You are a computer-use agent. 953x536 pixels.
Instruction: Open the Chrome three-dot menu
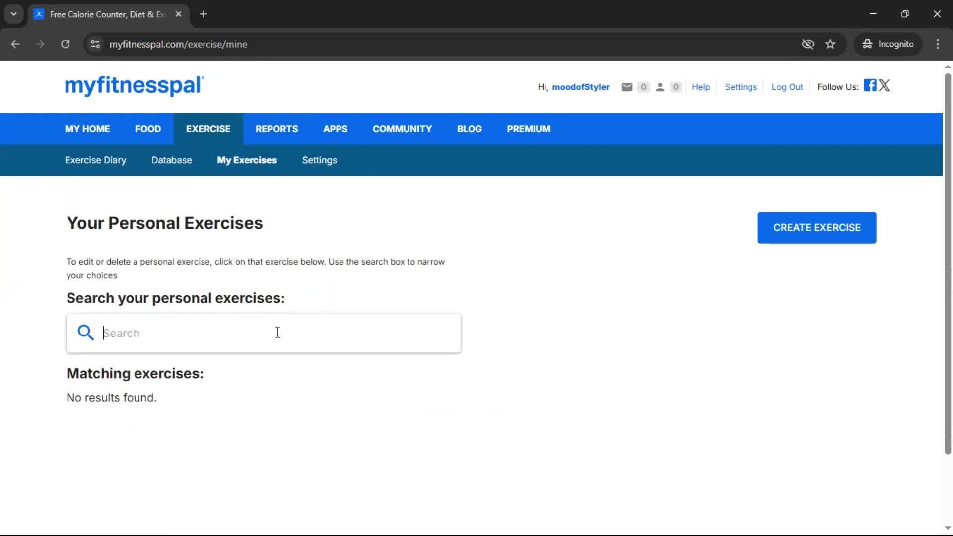(938, 44)
